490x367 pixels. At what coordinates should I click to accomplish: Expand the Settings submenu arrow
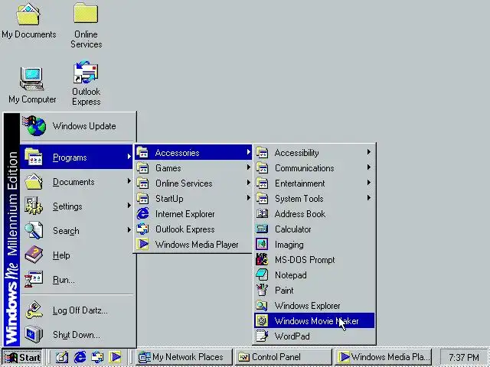pyautogui.click(x=129, y=206)
